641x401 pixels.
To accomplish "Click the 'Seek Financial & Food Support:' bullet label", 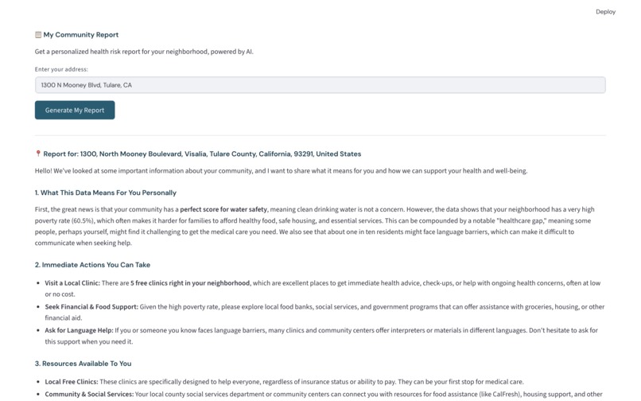I will tap(91, 307).
